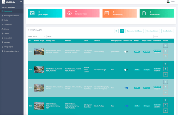Toggle the sidebar eye icon
Screen dimensions: 178x115
(x=21, y=1)
